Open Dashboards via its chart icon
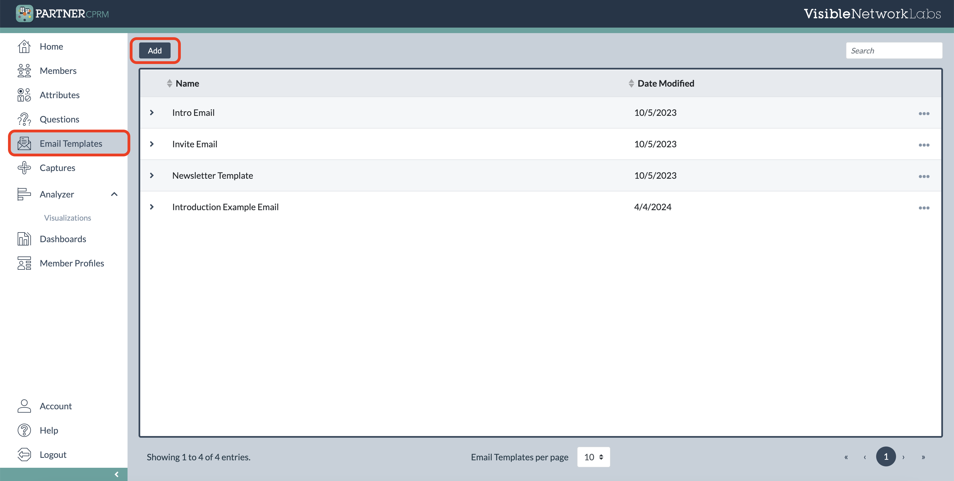 (24, 239)
